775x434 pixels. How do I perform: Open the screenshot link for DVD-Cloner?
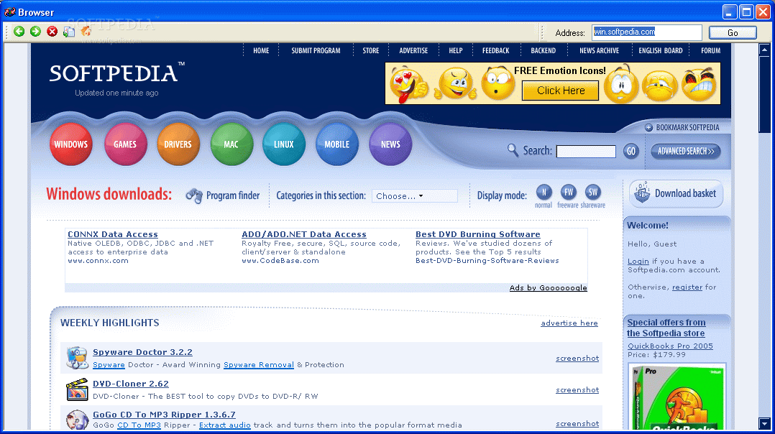point(577,390)
